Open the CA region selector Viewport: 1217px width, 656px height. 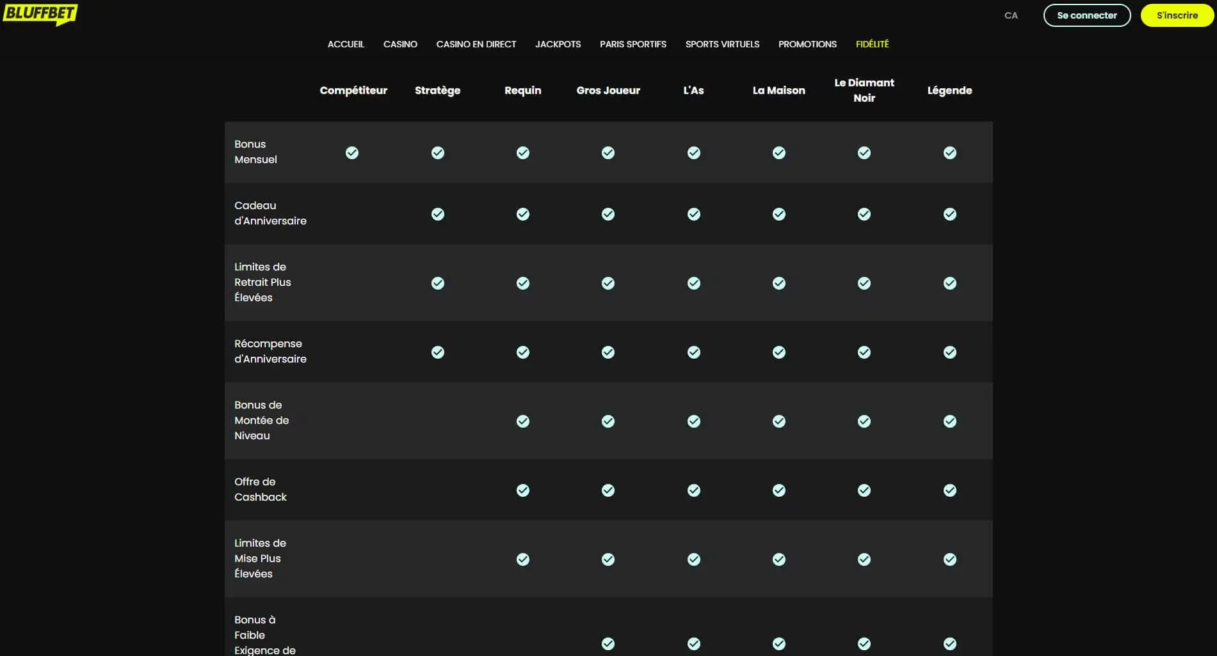[1011, 15]
